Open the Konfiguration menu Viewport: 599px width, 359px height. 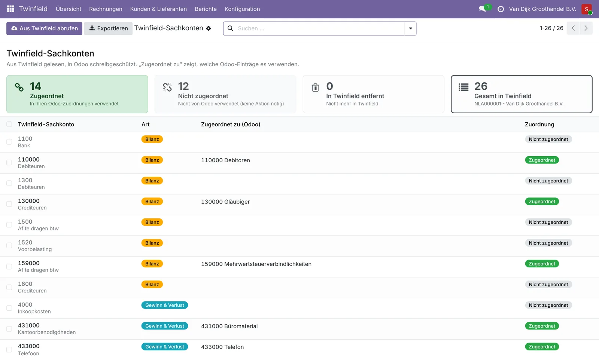(242, 9)
